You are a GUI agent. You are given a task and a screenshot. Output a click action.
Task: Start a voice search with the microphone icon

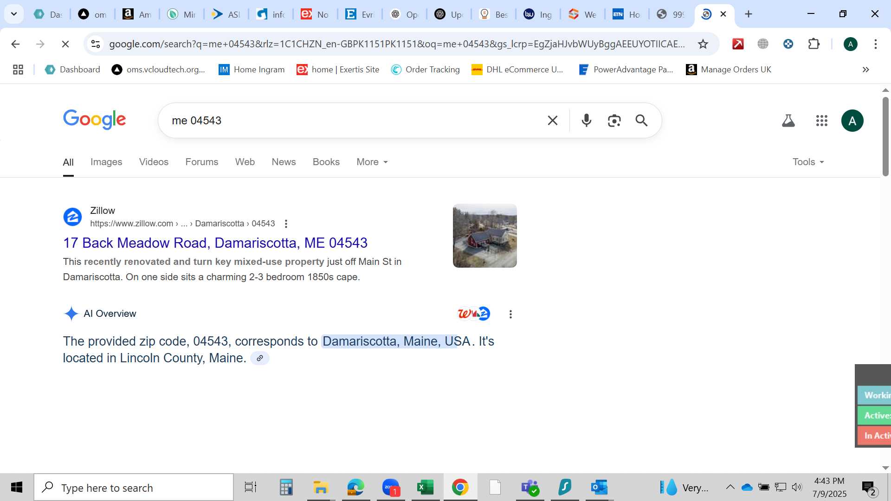(587, 121)
